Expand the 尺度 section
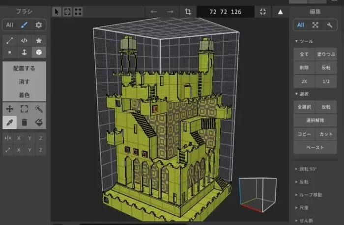This screenshot has width=344, height=225. 302,208
